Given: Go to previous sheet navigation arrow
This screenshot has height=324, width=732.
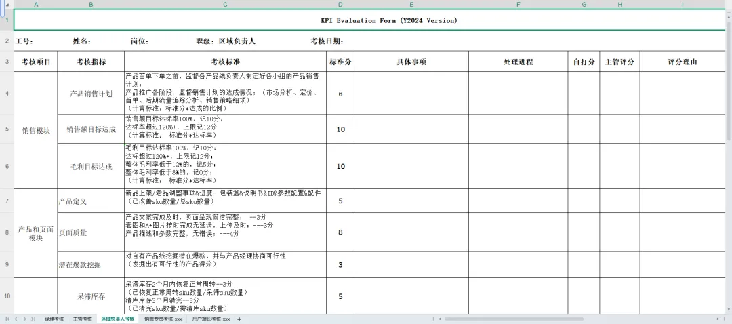Looking at the screenshot, I should click(16, 319).
